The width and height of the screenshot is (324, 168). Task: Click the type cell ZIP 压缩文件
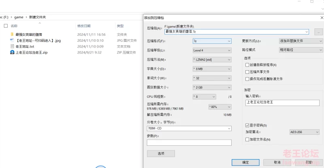pos(126,52)
